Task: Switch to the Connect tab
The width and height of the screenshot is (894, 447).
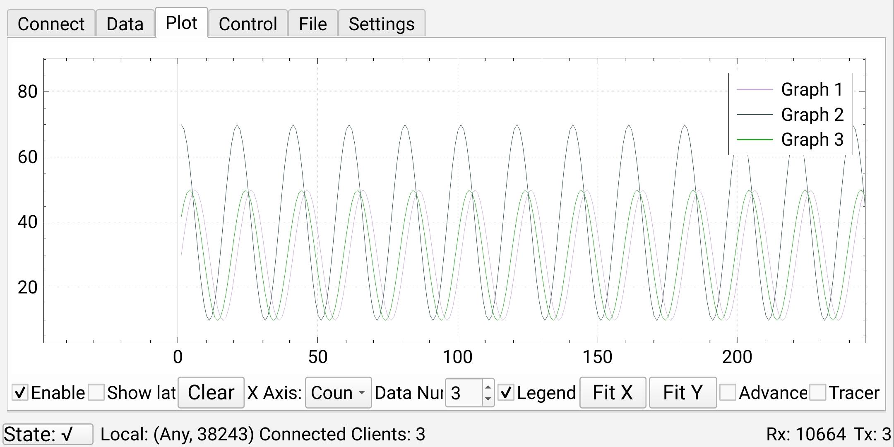Action: tap(51, 24)
